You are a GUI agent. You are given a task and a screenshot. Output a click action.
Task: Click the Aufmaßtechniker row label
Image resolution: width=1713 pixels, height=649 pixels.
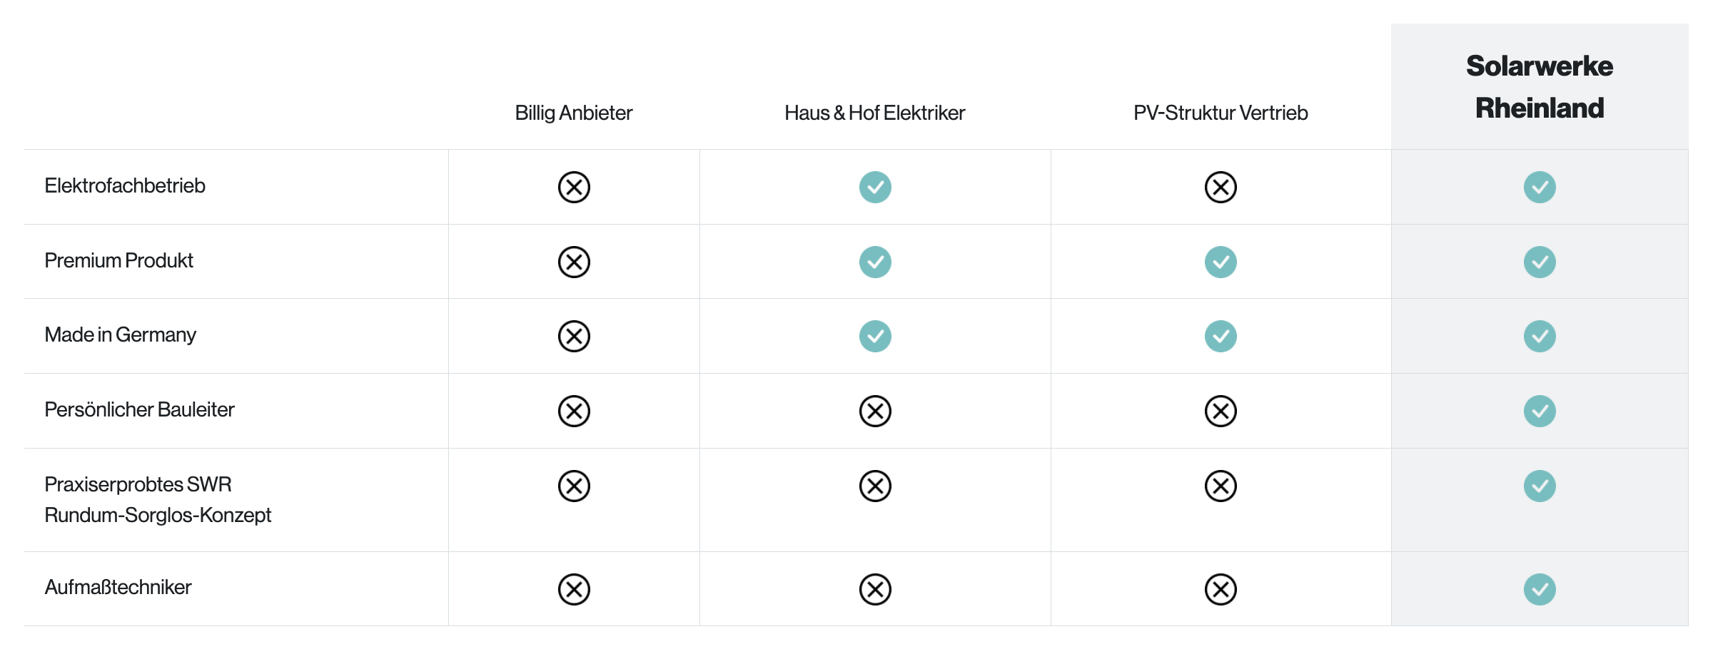point(118,587)
